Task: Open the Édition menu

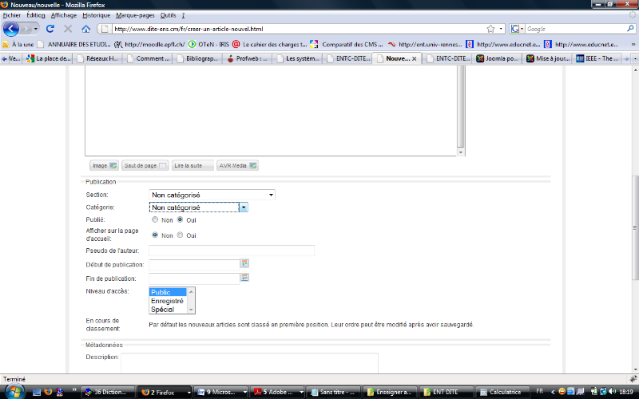Action: point(36,15)
